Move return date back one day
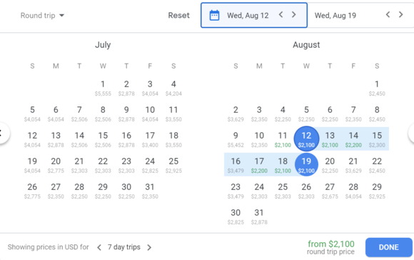This screenshot has width=414, height=260. (x=388, y=15)
